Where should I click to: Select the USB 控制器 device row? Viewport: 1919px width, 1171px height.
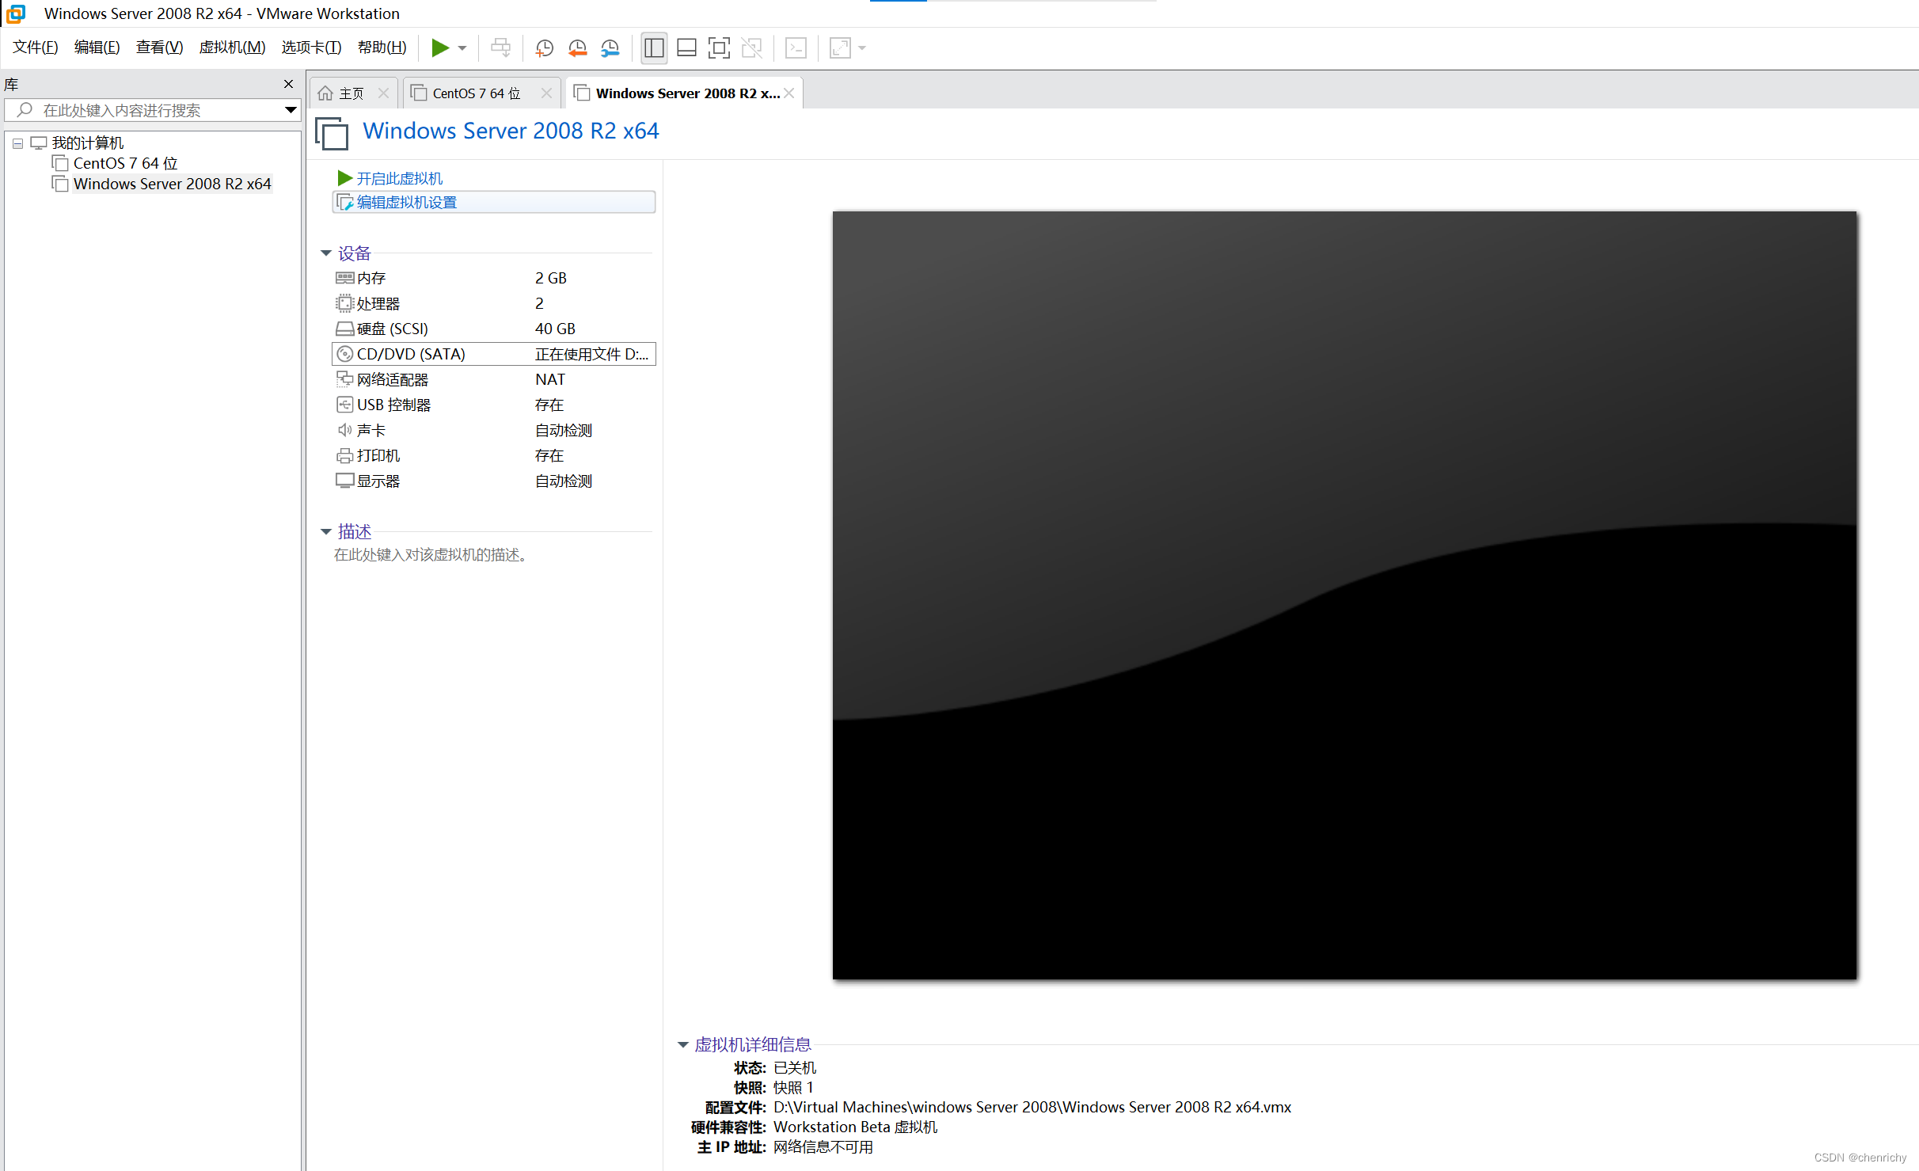pos(493,405)
